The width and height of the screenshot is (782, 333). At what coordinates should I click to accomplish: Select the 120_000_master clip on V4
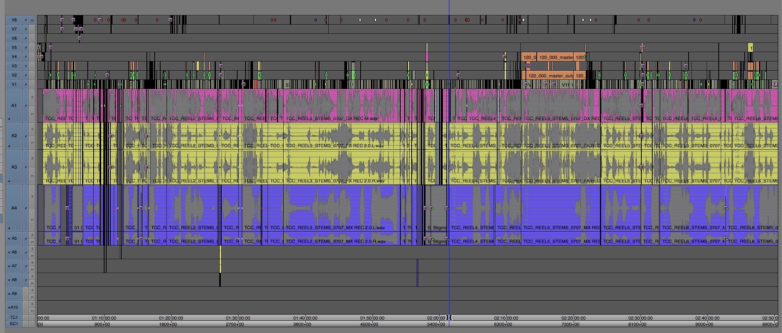556,57
